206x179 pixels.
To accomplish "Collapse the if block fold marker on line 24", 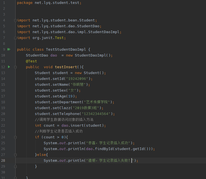I will [15, 137].
